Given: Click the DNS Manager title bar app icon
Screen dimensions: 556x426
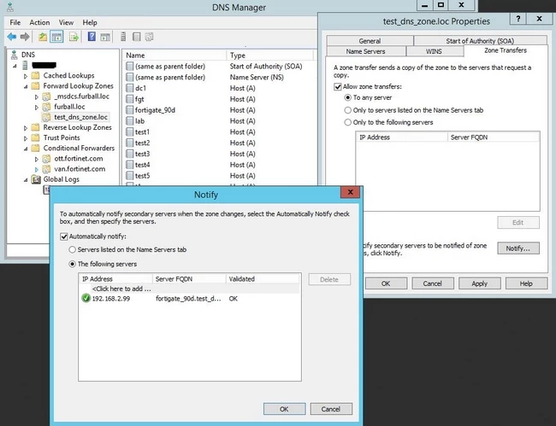Looking at the screenshot, I should click(10, 7).
